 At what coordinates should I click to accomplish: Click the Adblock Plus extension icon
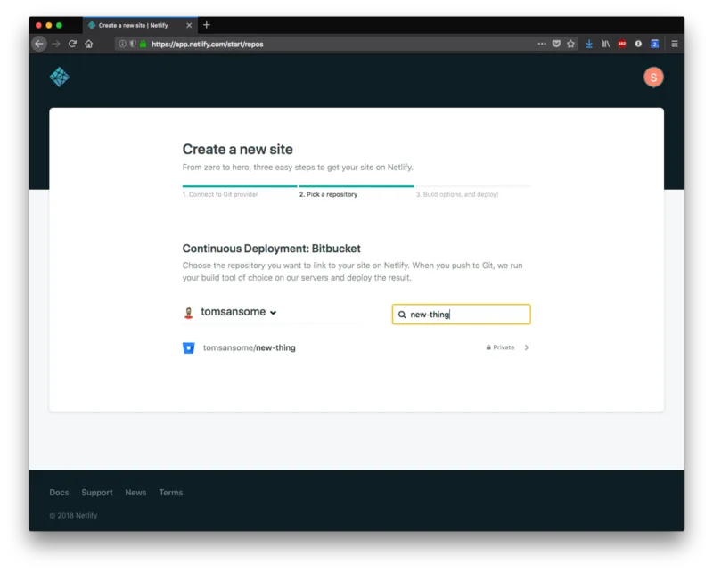pyautogui.click(x=621, y=44)
